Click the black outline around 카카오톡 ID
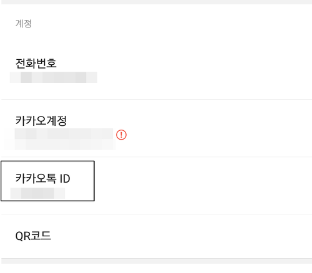Image resolution: width=312 pixels, height=273 pixels. click(x=47, y=161)
